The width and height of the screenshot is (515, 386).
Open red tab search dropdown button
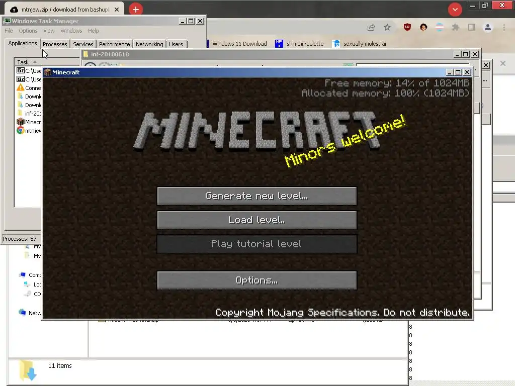[455, 10]
